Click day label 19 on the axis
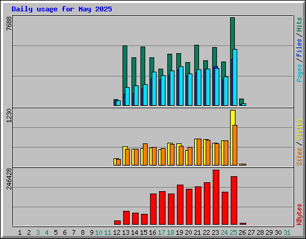Image resolution: width=306 pixels, height=239 pixels. click(x=179, y=232)
